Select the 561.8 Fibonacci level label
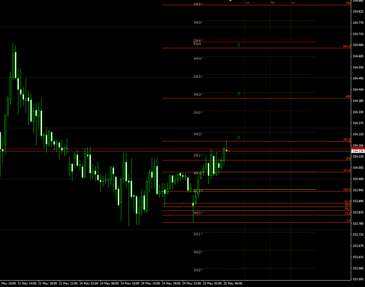 tap(347, 46)
